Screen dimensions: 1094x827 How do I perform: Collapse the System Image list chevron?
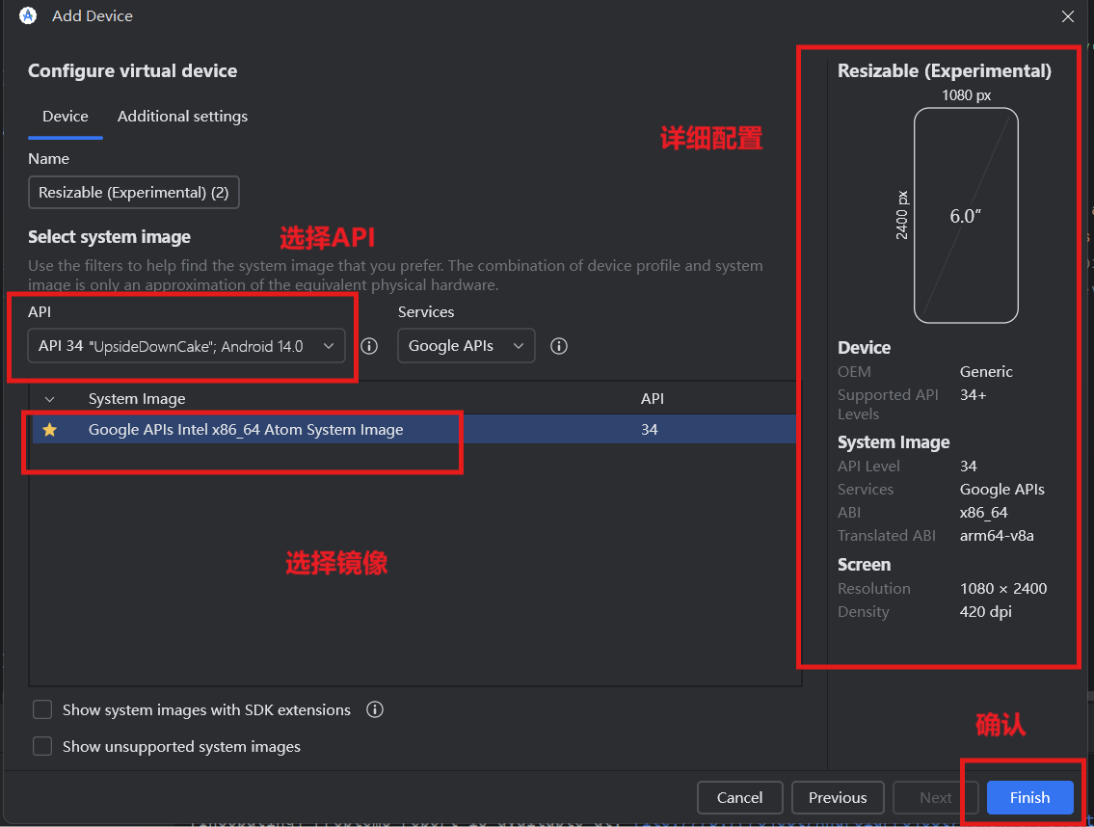coord(49,399)
